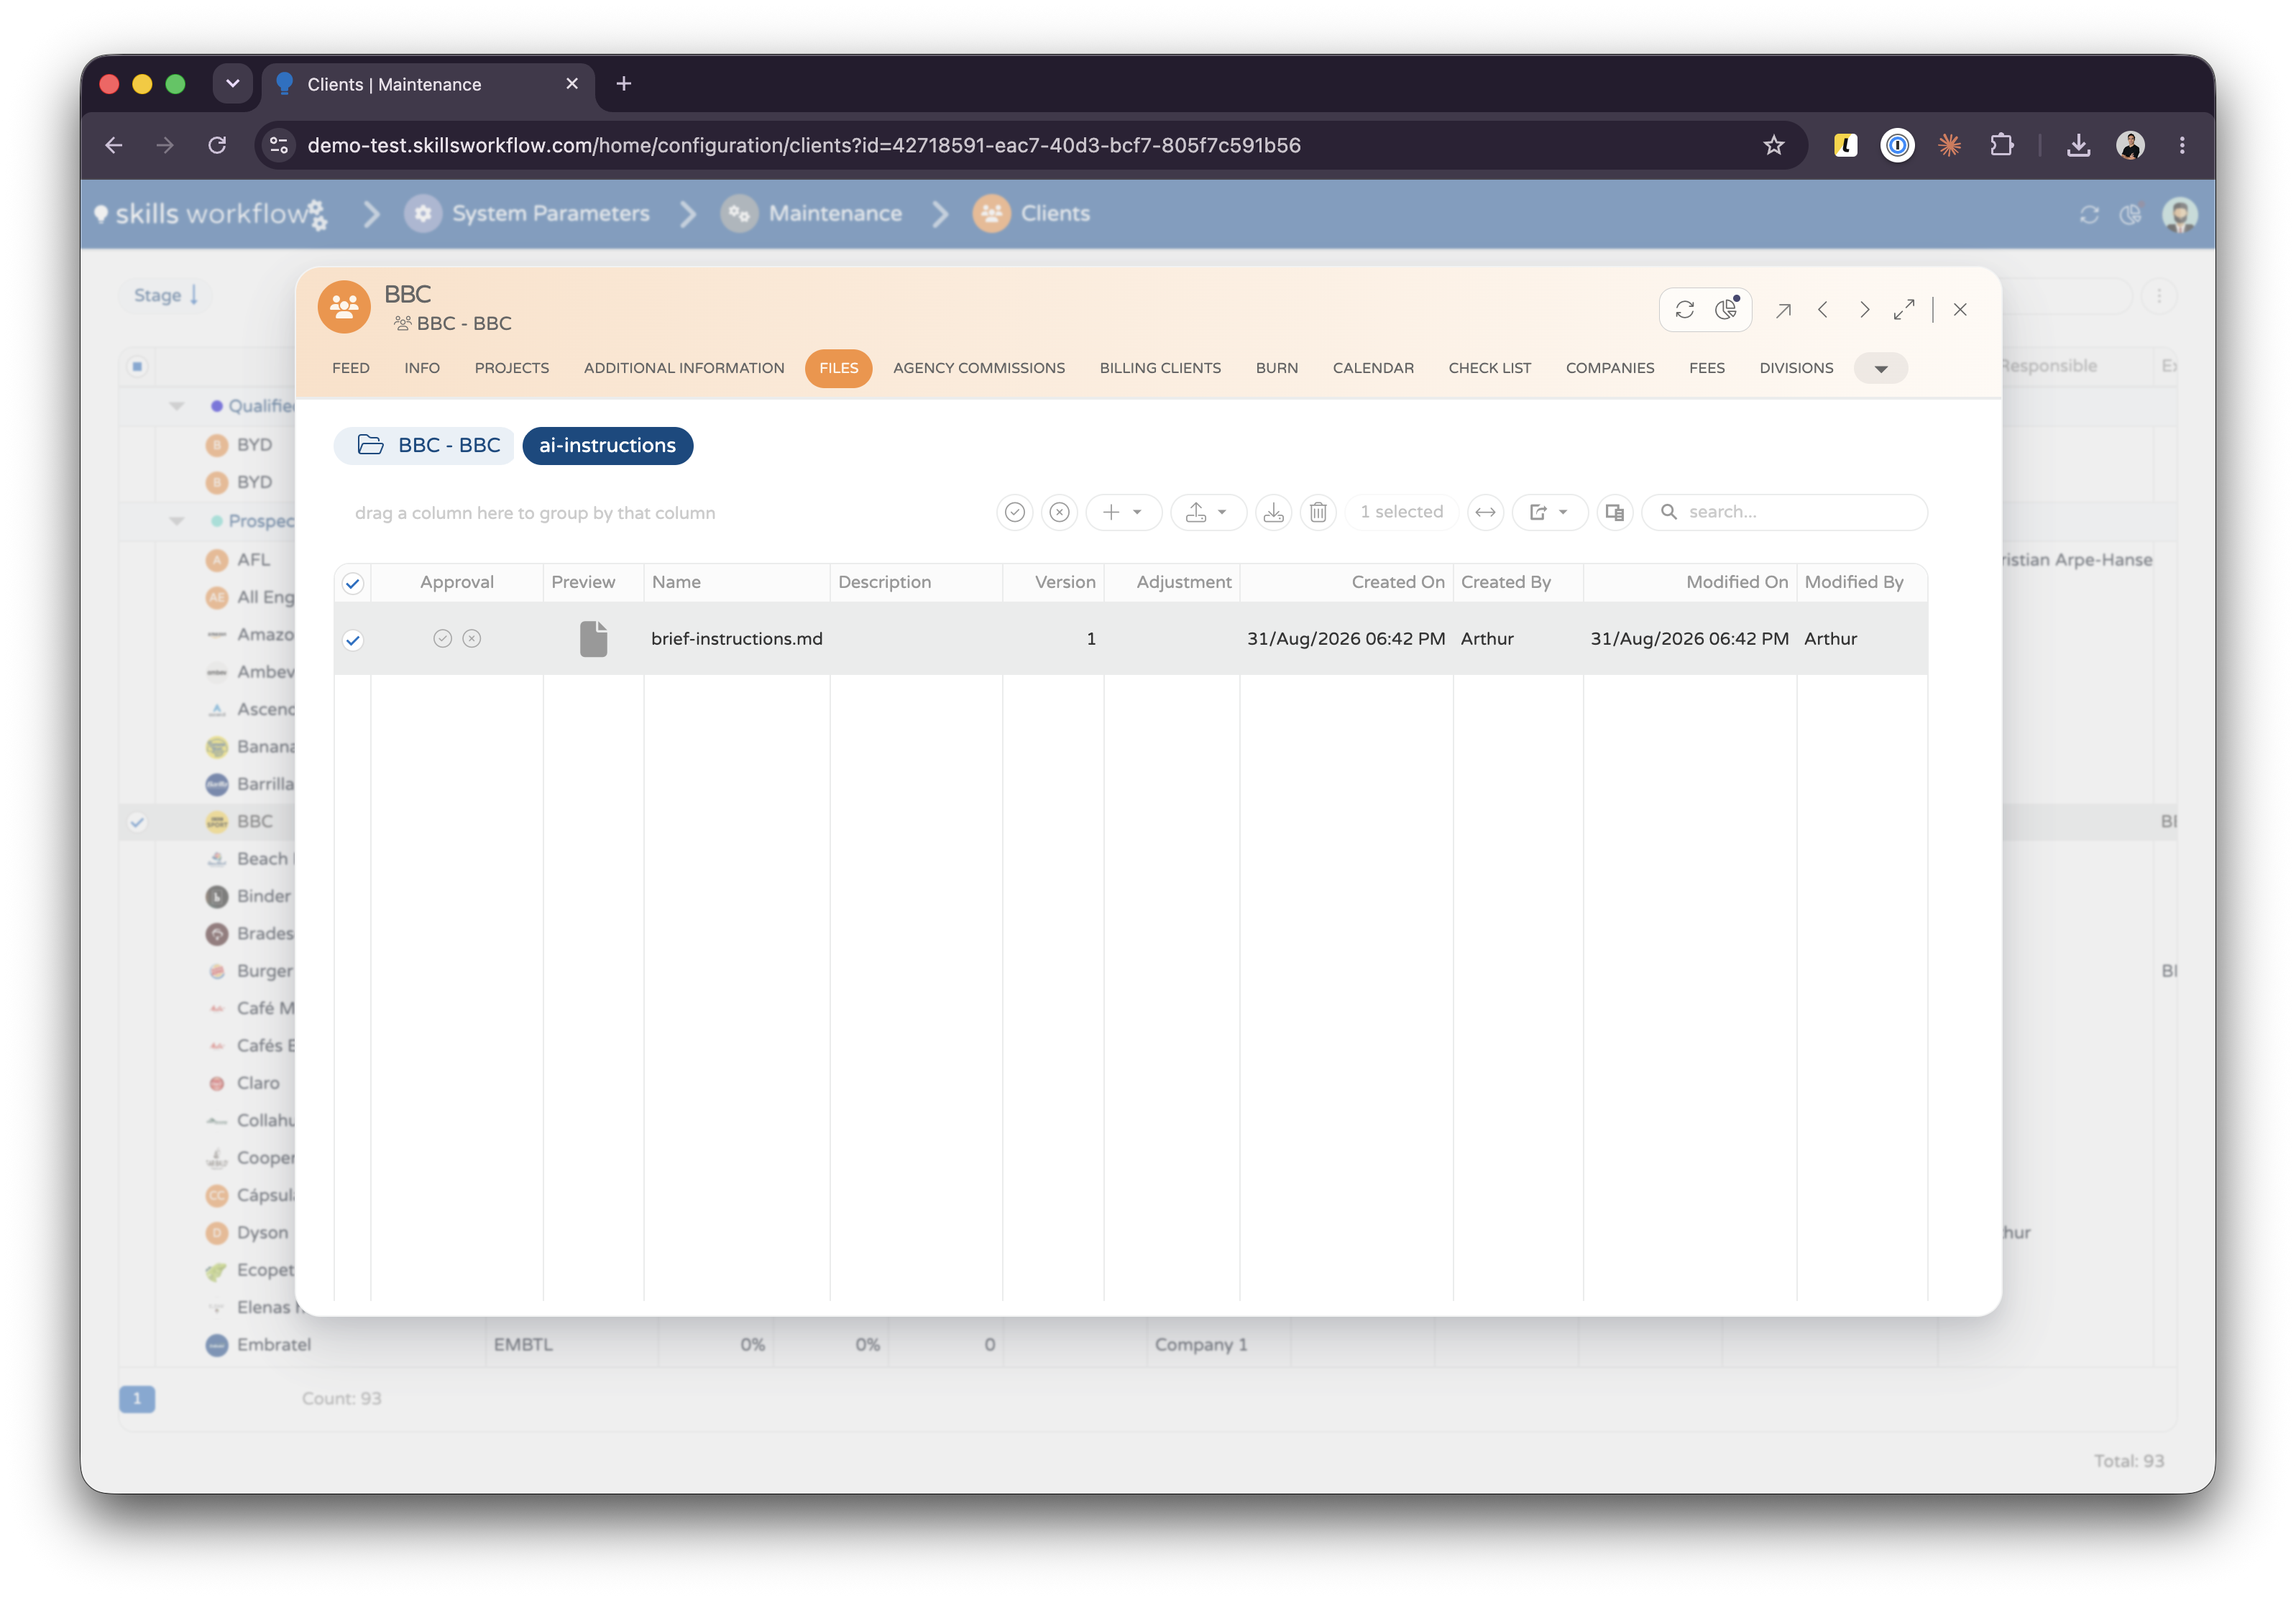Open the add (+) dropdown in files toolbar
This screenshot has height=1600, width=2296.
[1123, 512]
